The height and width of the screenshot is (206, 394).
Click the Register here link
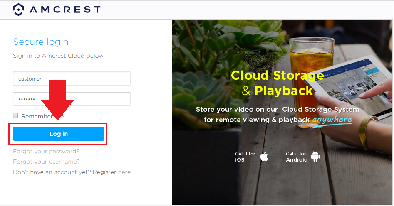[x=124, y=172]
